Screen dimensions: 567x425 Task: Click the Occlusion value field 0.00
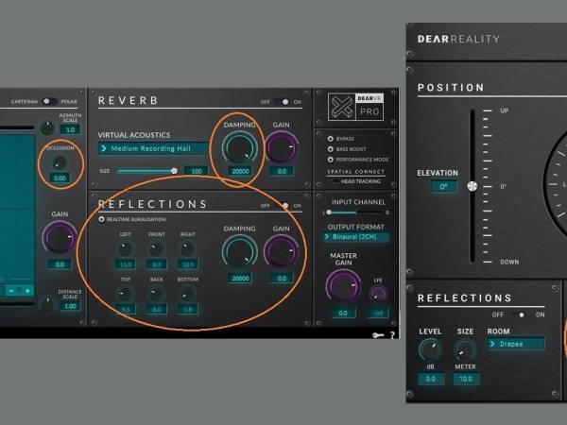point(60,178)
